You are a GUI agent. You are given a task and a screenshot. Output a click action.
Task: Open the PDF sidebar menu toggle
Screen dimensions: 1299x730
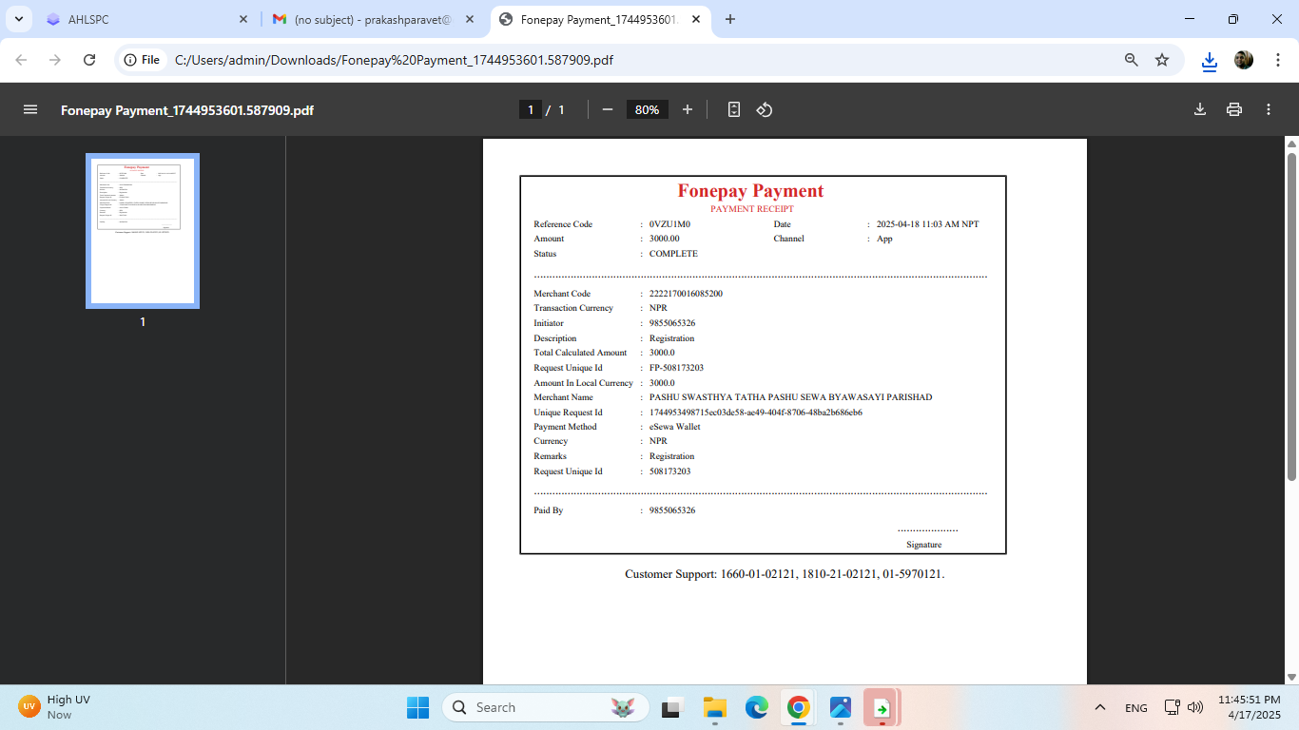[30, 109]
